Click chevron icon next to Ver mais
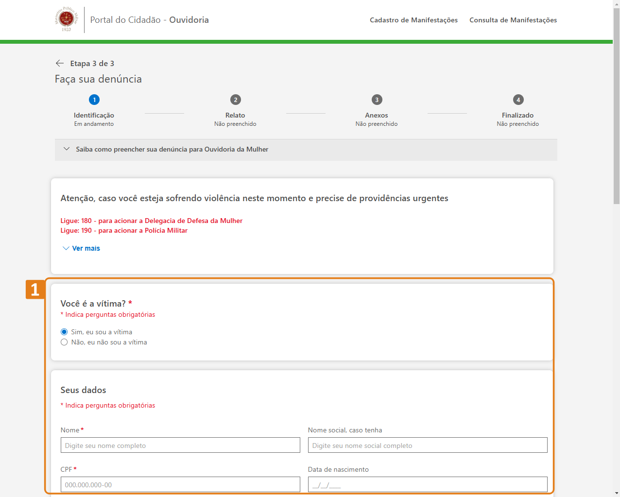The image size is (620, 497). point(66,248)
